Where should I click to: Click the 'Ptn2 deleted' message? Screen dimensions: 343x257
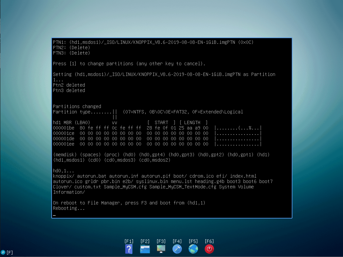[x=69, y=85]
